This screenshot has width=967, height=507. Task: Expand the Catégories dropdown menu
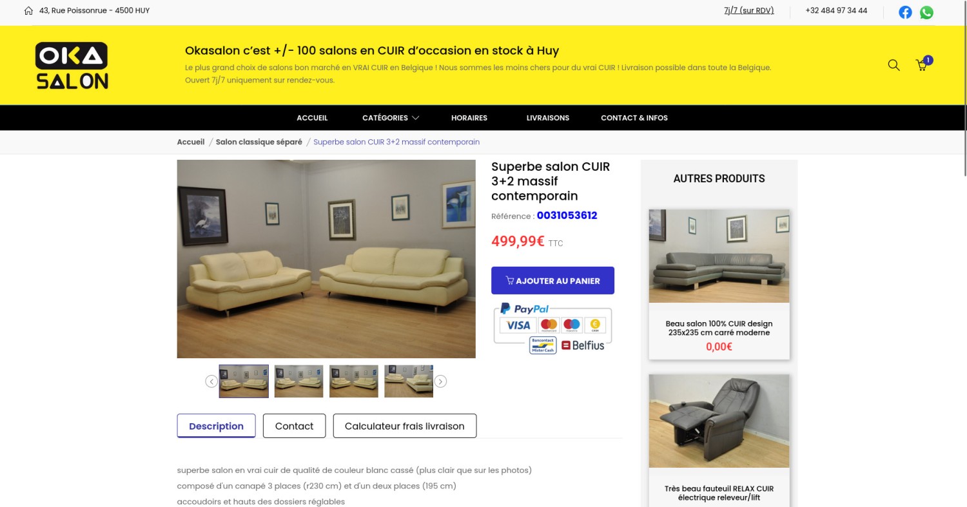(391, 118)
